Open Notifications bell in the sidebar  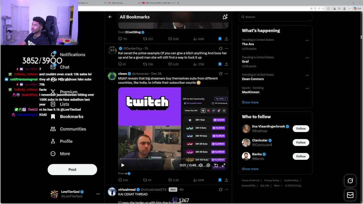[53, 54]
